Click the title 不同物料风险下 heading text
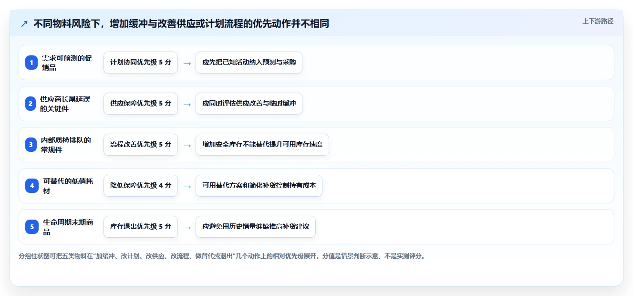This screenshot has height=296, width=633. click(181, 23)
